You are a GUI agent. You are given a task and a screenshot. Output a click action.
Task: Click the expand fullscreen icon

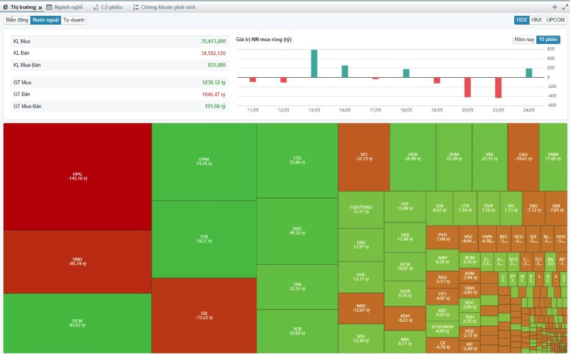(565, 7)
